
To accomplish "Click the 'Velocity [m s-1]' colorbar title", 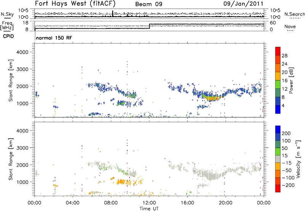I will pos(298,159).
